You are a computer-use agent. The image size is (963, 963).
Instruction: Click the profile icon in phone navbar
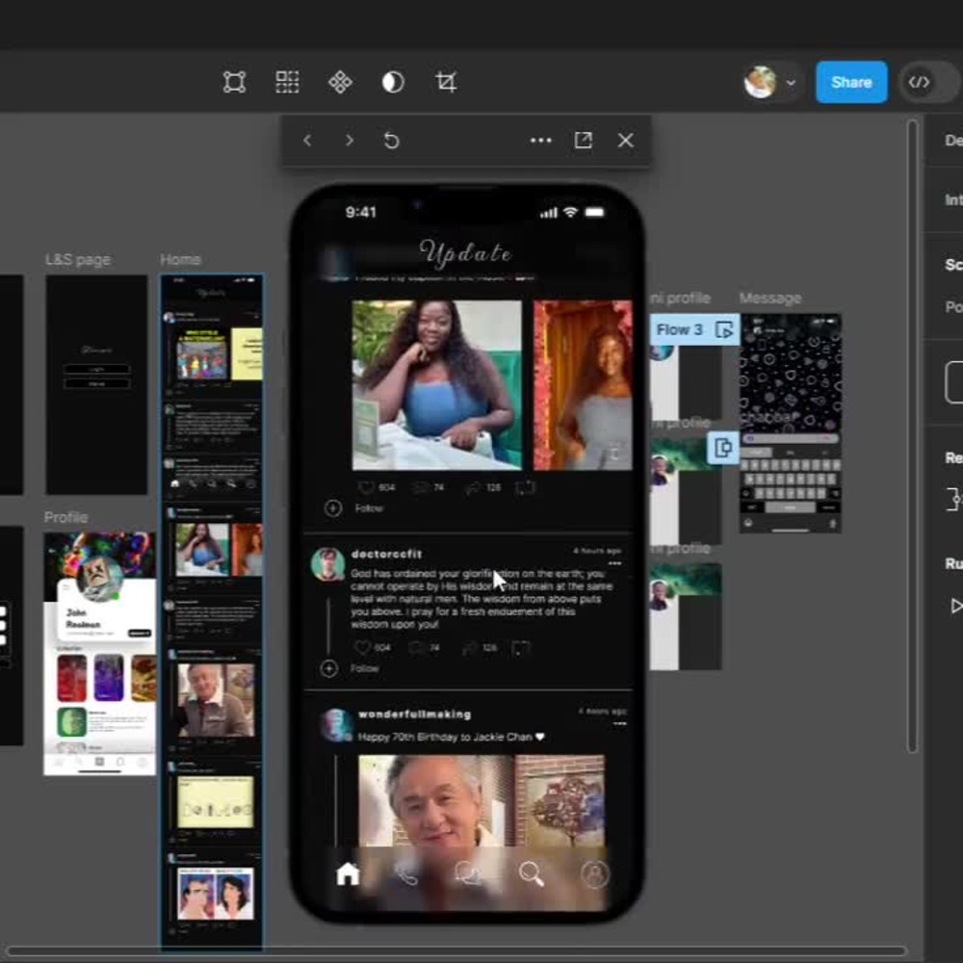click(x=595, y=874)
